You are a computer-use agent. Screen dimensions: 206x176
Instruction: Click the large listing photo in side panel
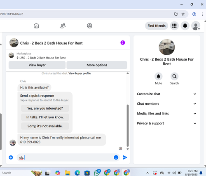click(x=167, y=47)
